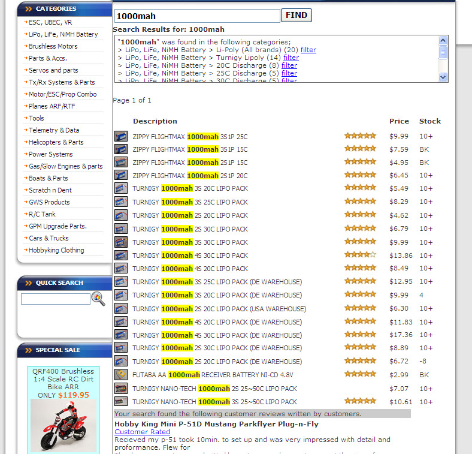Open thumbnail of TURNIGY 1000mah 2S 30C LIPO PACK

pos(121,229)
